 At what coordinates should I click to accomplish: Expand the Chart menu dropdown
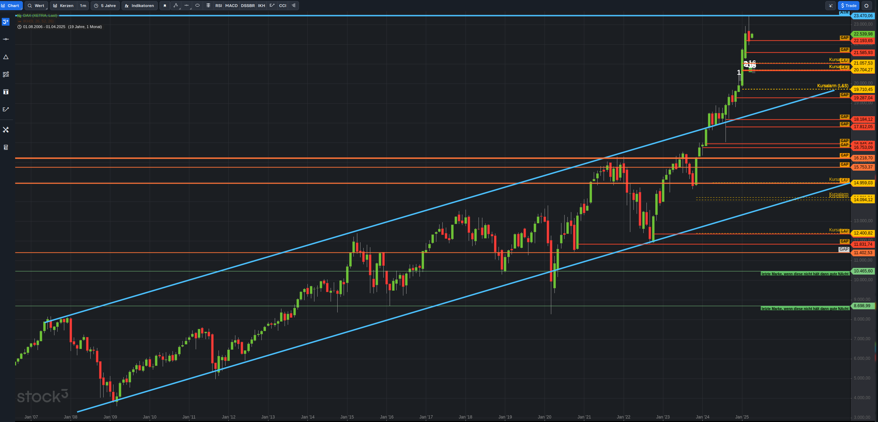pos(11,6)
